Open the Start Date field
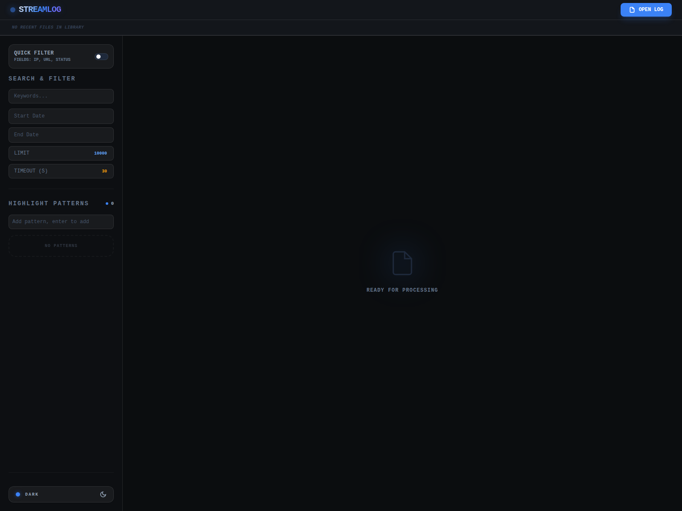Screen dimensions: 682x511 pyautogui.click(x=61, y=116)
